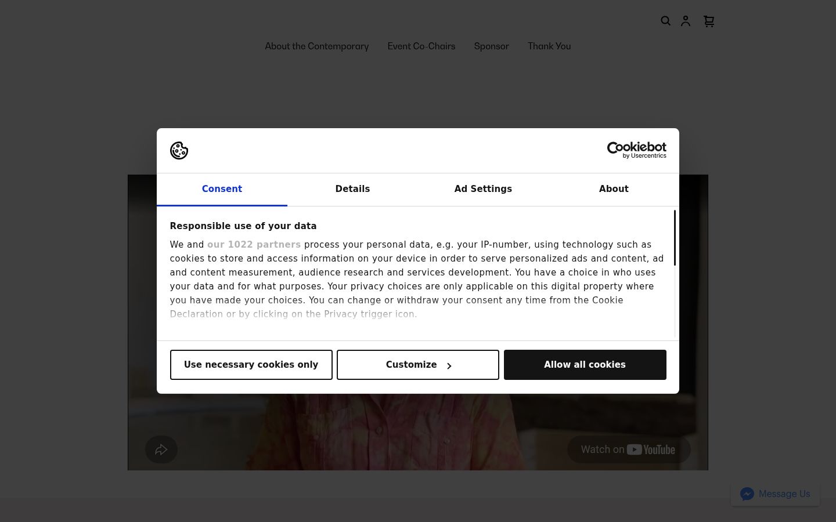Open the Cookiebot by Usercentrics logo
Viewport: 836px width, 522px height.
[636, 150]
